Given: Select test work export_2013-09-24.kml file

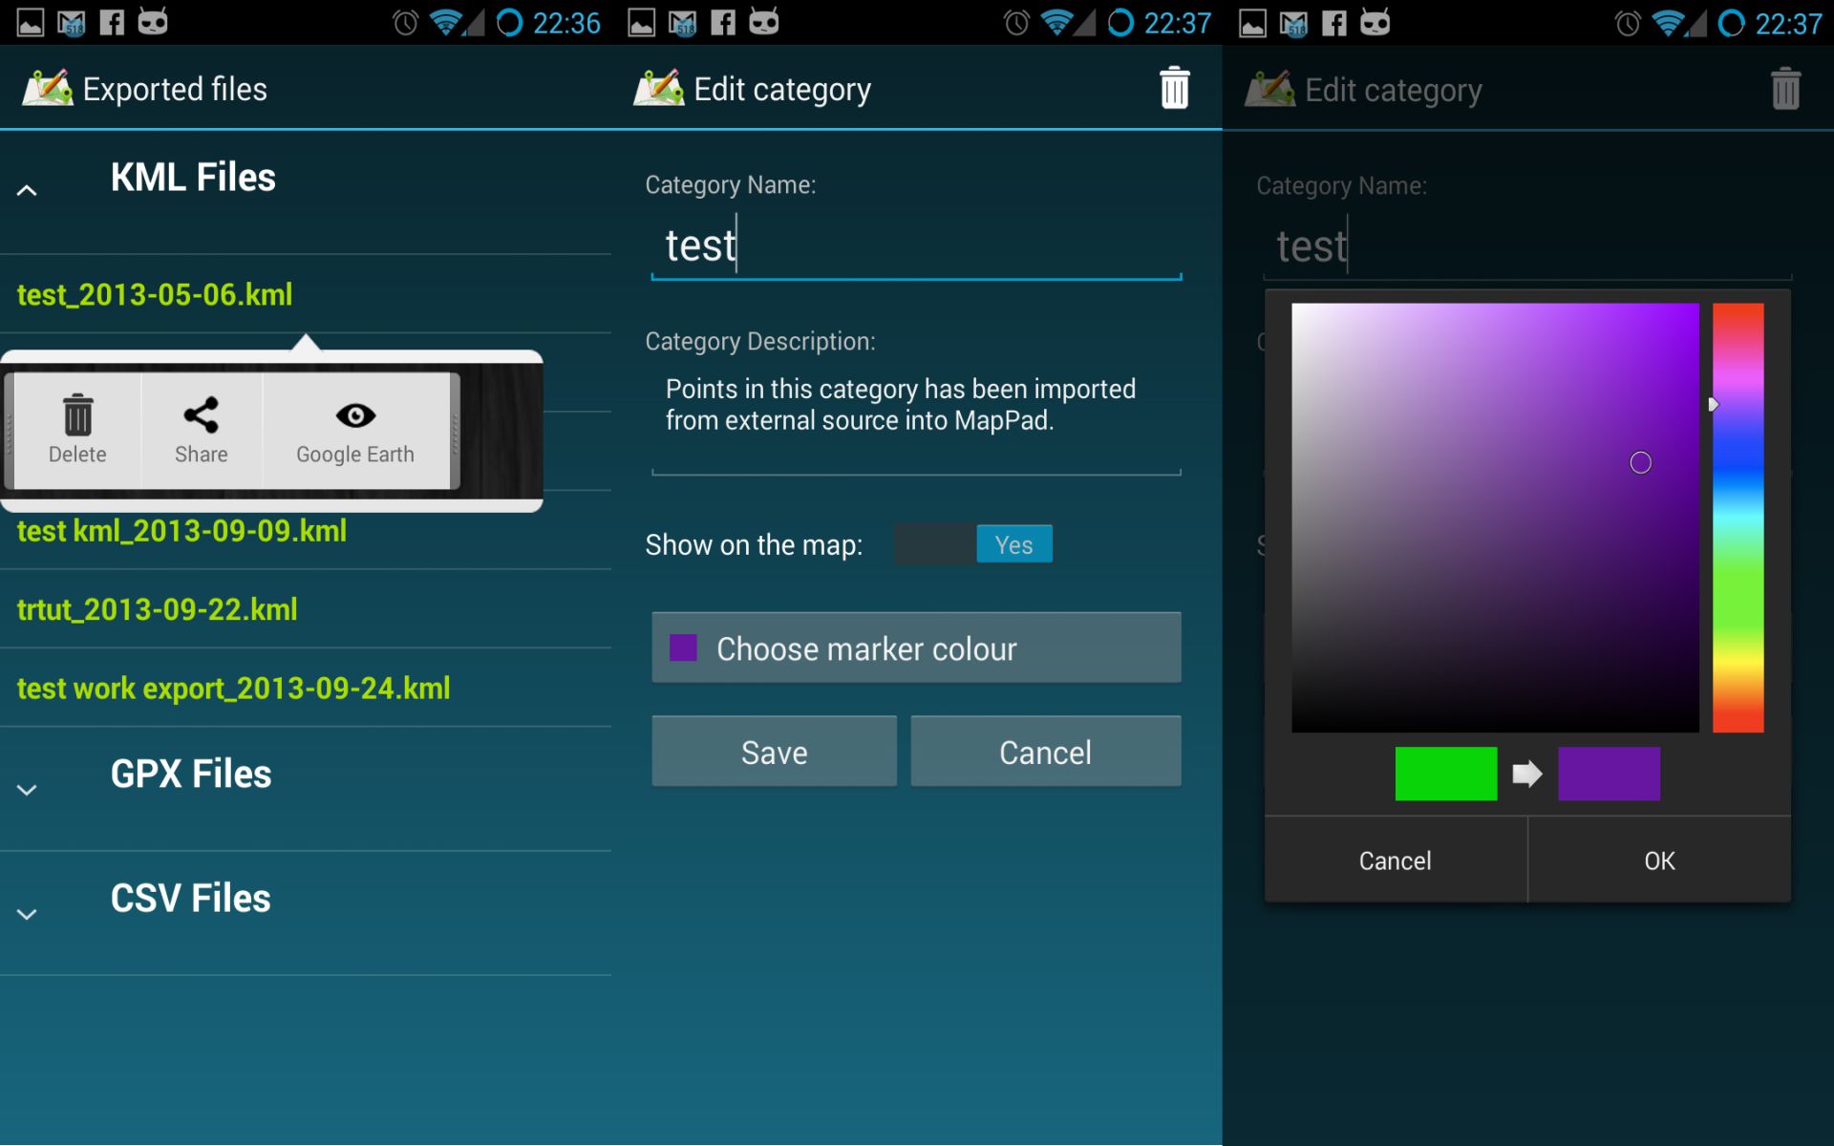Looking at the screenshot, I should pos(234,689).
